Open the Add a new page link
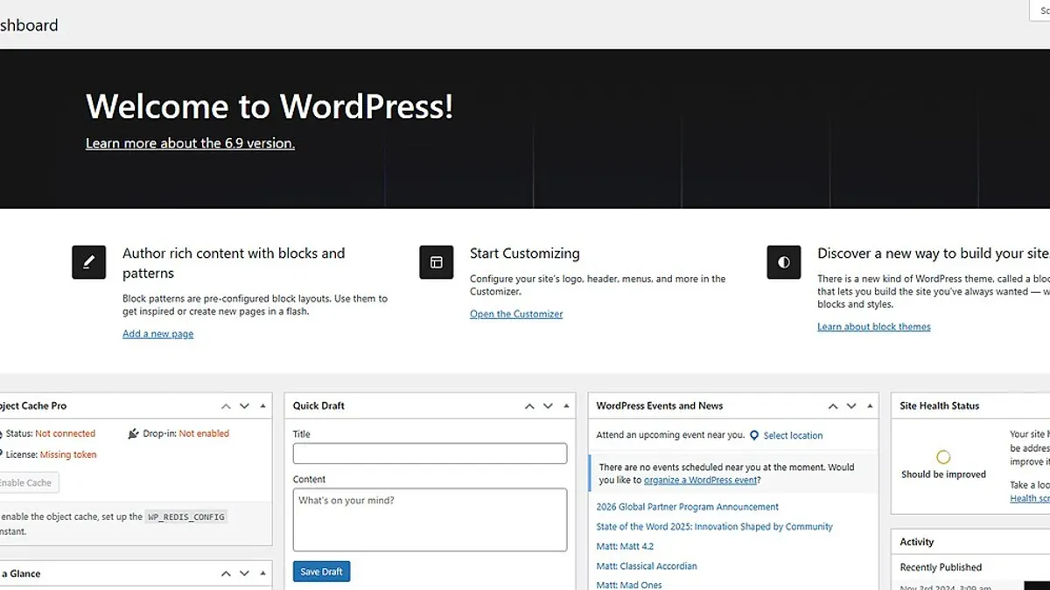Image resolution: width=1050 pixels, height=590 pixels. pos(157,334)
